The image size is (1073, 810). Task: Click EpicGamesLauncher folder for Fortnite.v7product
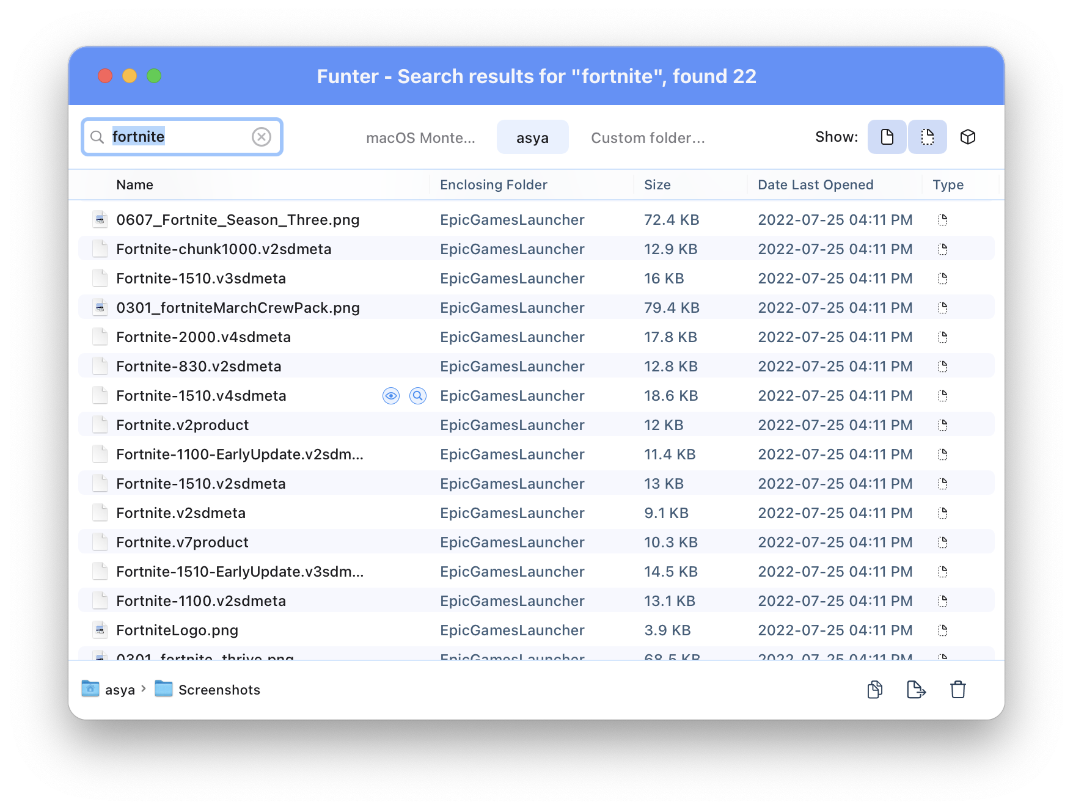click(x=512, y=542)
